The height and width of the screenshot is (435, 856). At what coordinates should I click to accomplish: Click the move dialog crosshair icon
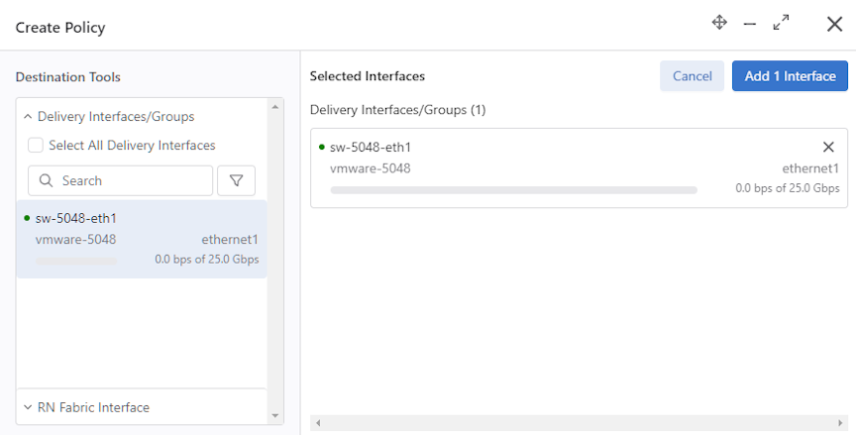tap(719, 23)
